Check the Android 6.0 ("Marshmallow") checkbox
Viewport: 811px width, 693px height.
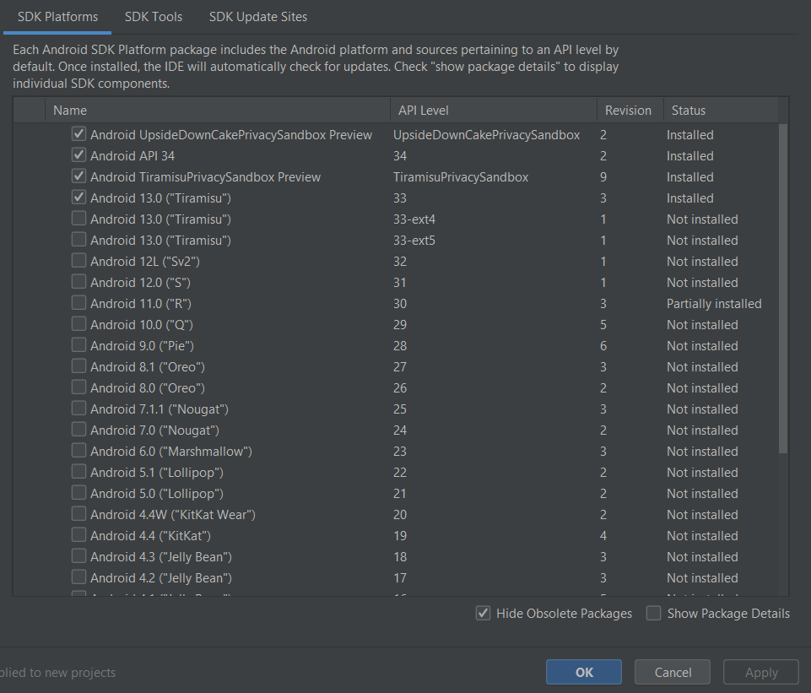[78, 451]
